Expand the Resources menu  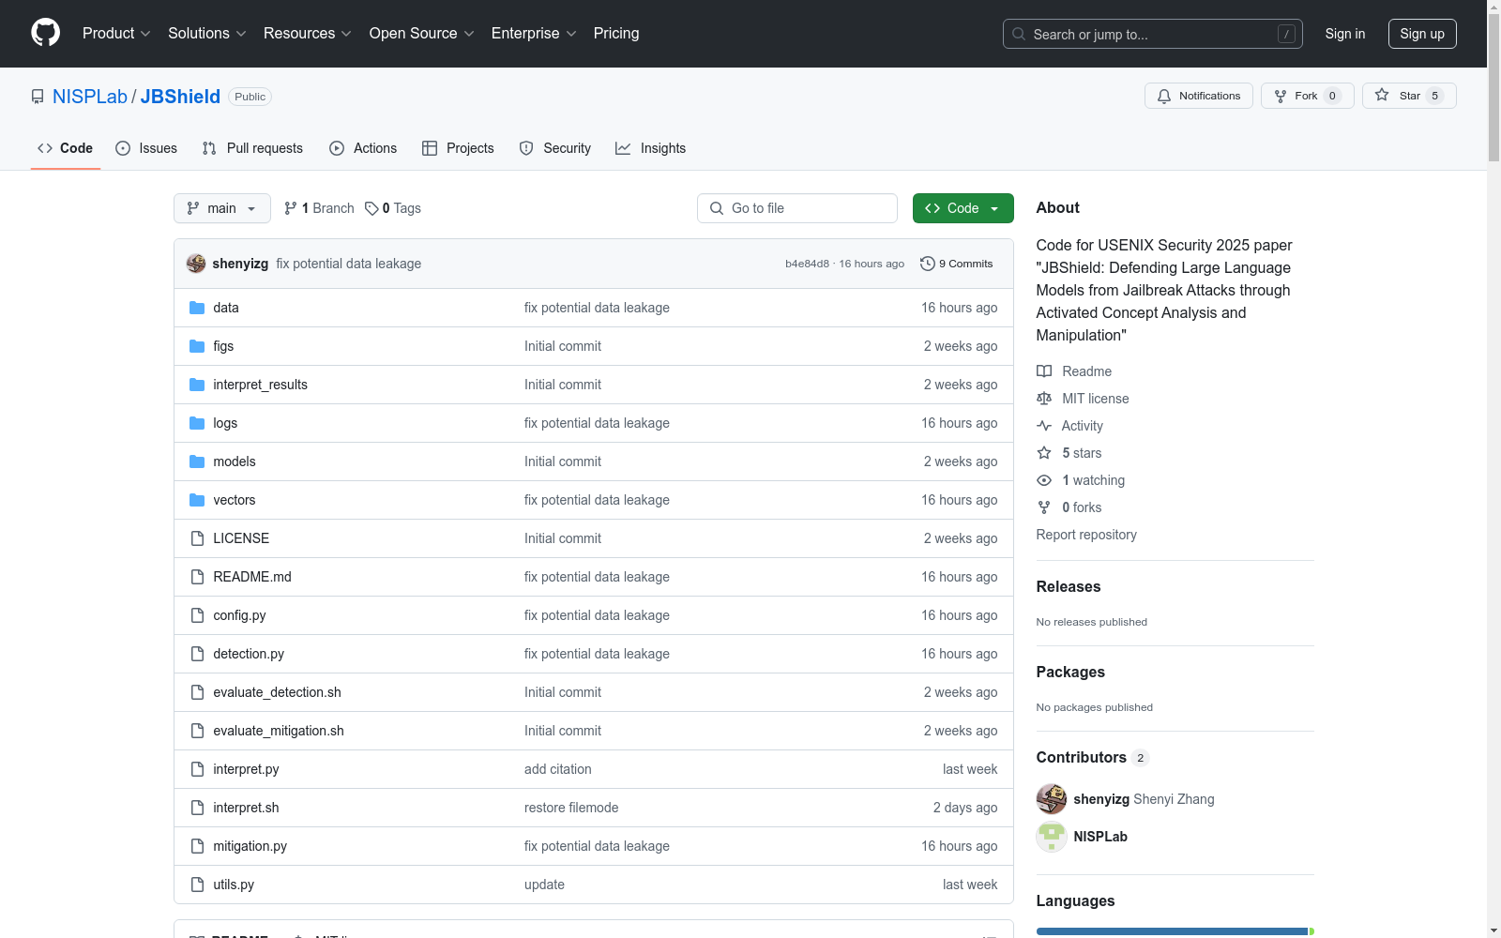tap(308, 33)
